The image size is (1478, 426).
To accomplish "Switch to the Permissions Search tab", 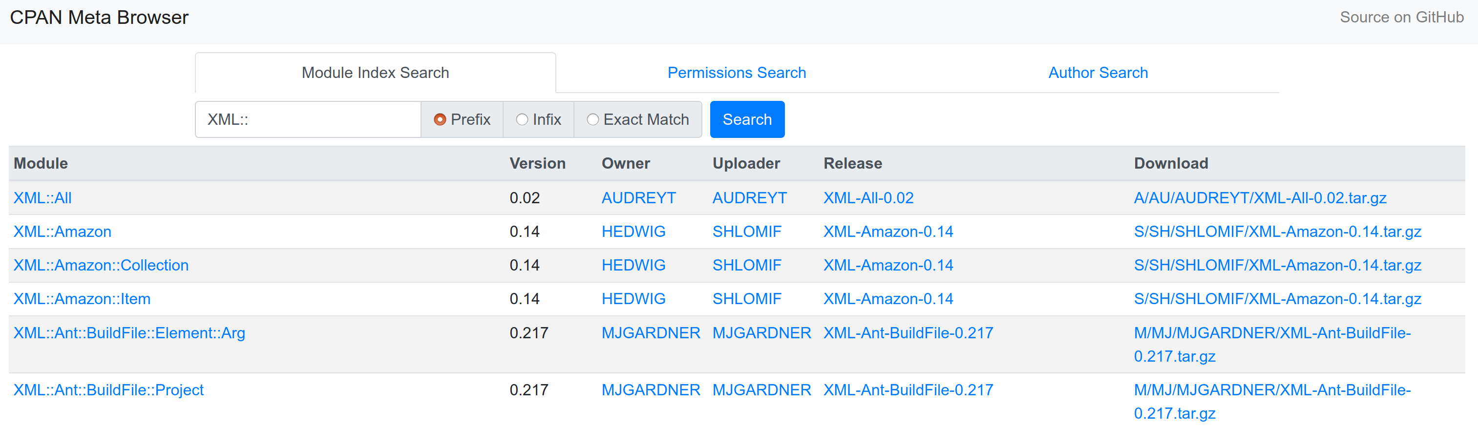I will click(x=736, y=73).
